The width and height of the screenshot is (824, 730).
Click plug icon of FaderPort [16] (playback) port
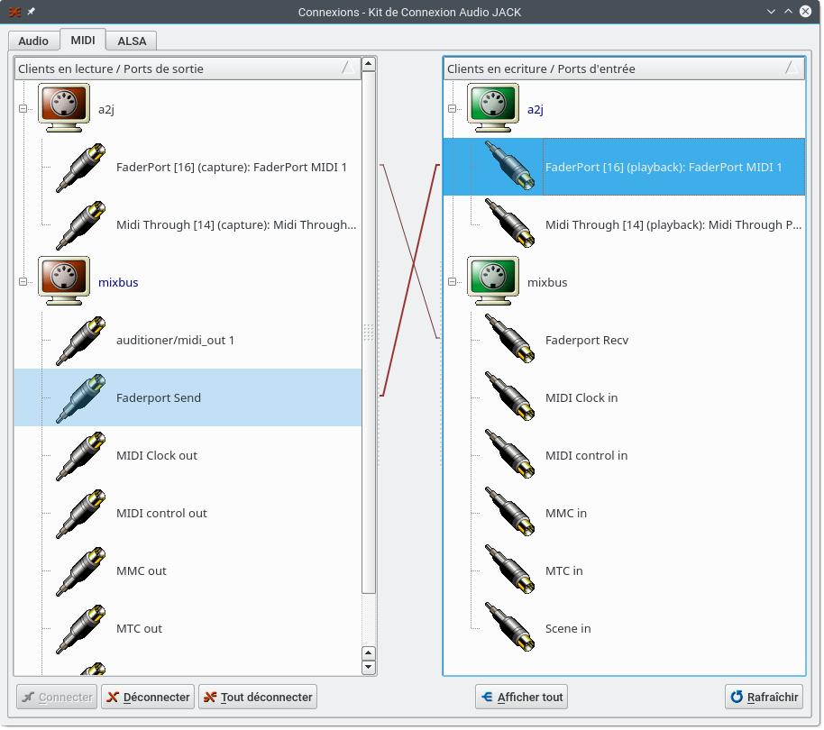pyautogui.click(x=509, y=166)
